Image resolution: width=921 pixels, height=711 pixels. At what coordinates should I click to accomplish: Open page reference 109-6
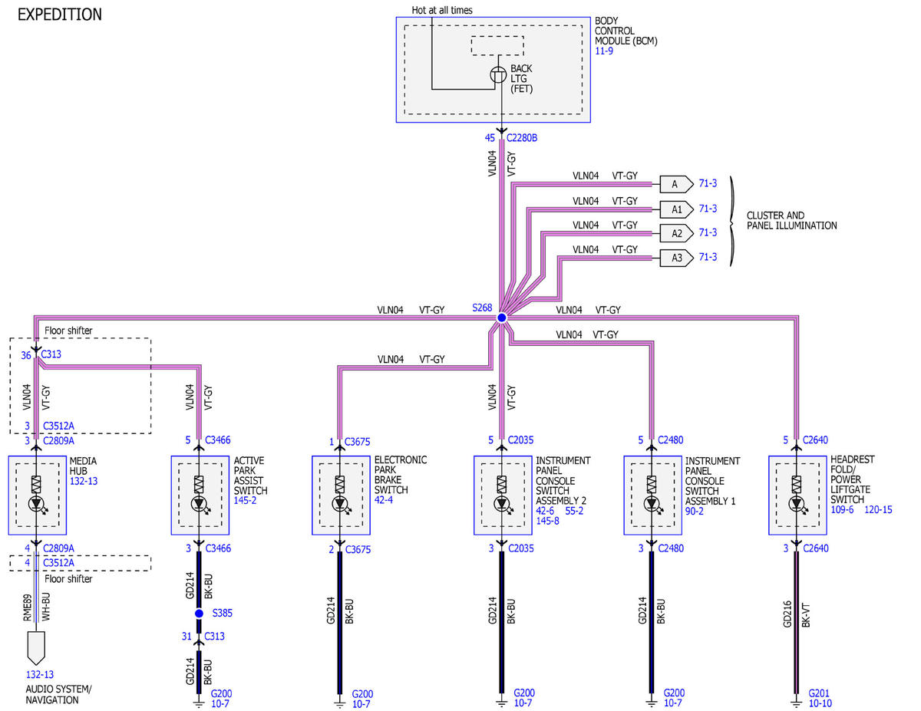843,509
